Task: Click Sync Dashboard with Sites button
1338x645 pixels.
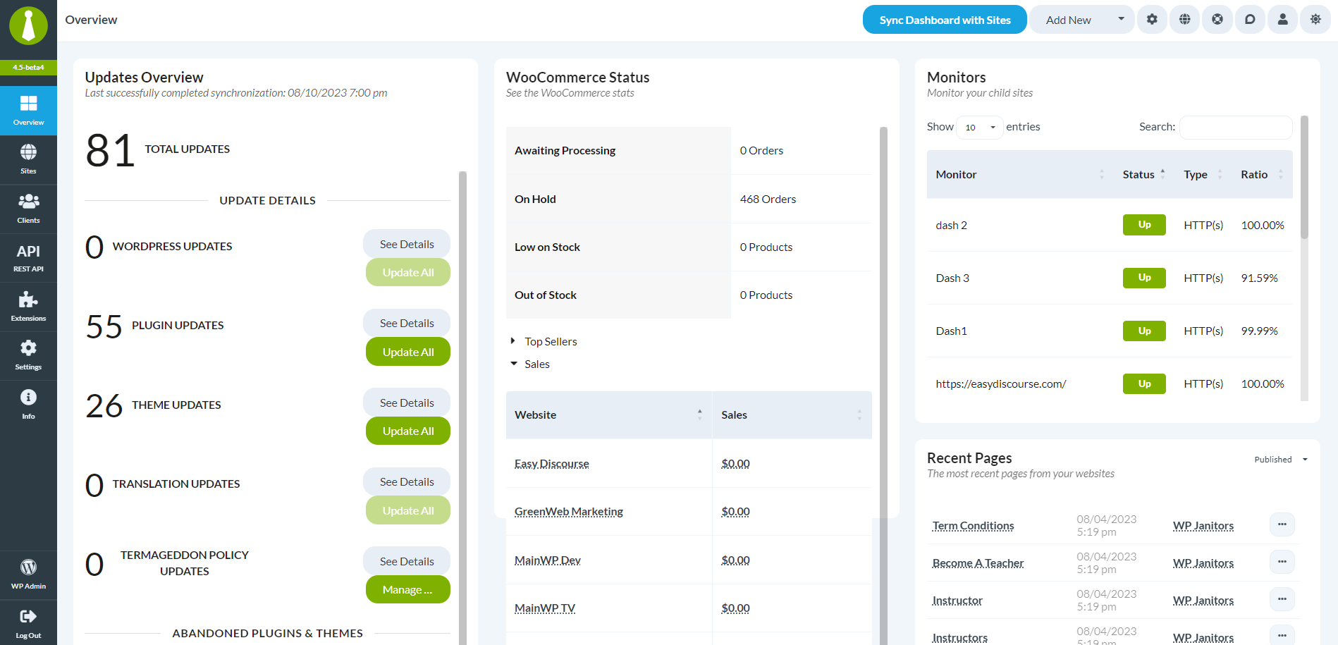Action: point(945,20)
